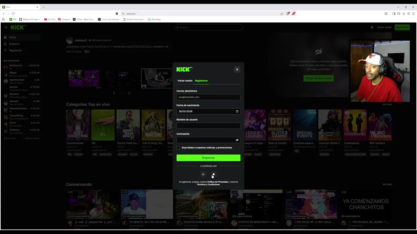The width and height of the screenshot is (417, 234).
Task: Continue with Google sign-up icon
Action: pos(203,174)
